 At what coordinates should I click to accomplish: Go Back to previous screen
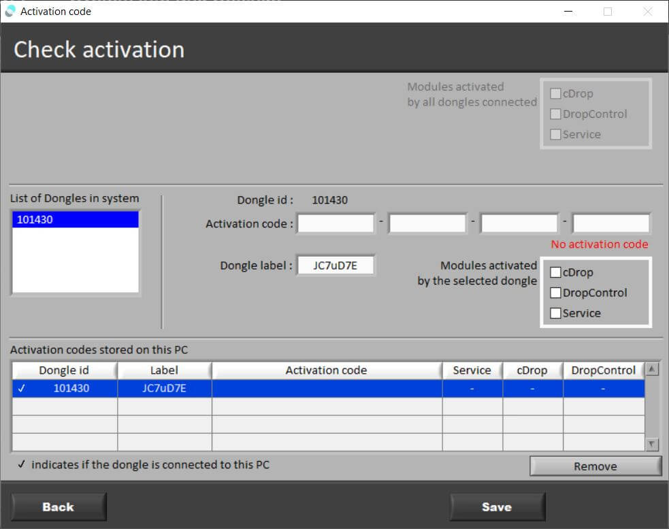pos(59,507)
